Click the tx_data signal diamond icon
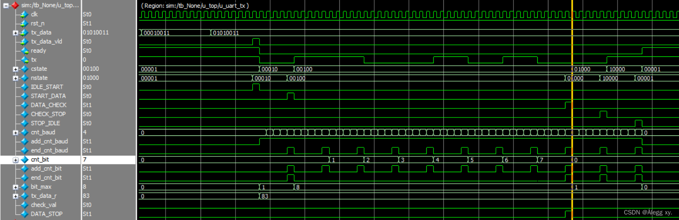The height and width of the screenshot is (220, 679). (x=24, y=32)
